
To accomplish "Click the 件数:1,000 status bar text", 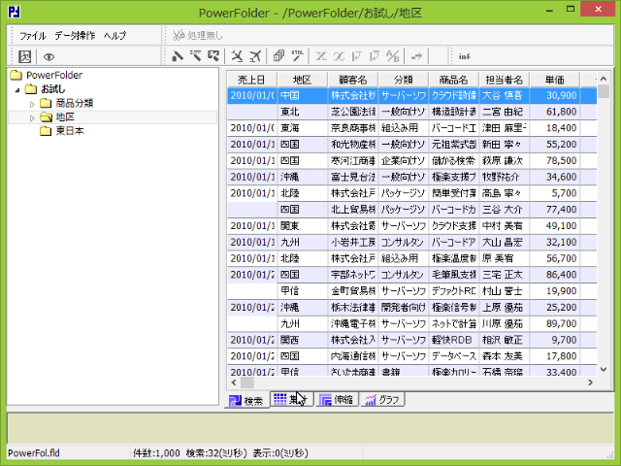I will [x=156, y=453].
